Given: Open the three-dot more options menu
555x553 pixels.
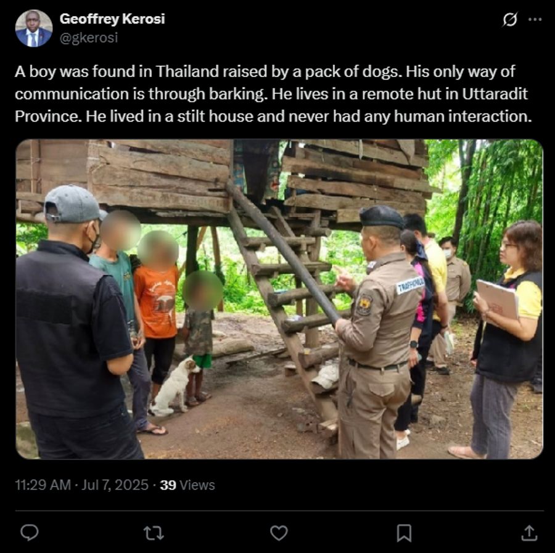Looking at the screenshot, I should 535,20.
